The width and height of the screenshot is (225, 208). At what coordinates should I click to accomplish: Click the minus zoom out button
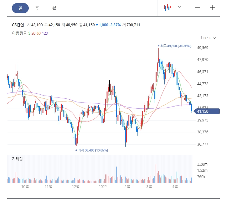(x=197, y=7)
